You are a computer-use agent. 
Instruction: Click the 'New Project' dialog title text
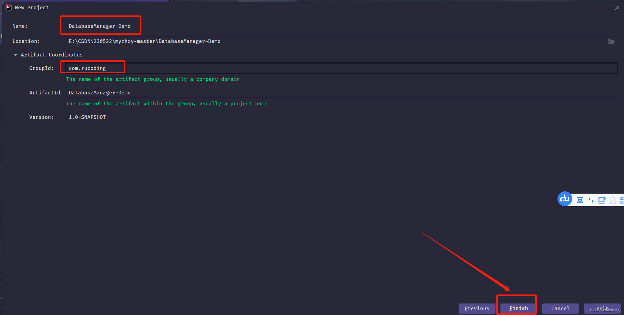coord(32,8)
